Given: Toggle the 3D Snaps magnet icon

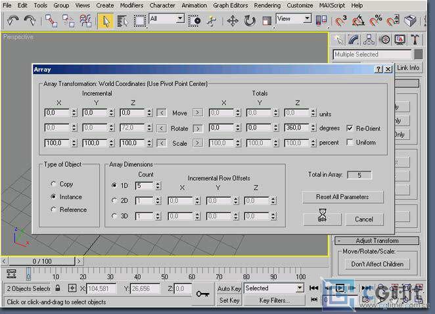Looking at the screenshot, I should [340, 21].
